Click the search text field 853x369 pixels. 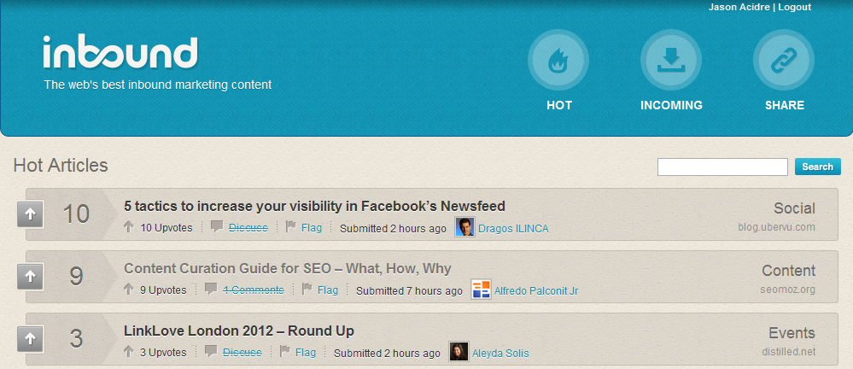point(722,167)
